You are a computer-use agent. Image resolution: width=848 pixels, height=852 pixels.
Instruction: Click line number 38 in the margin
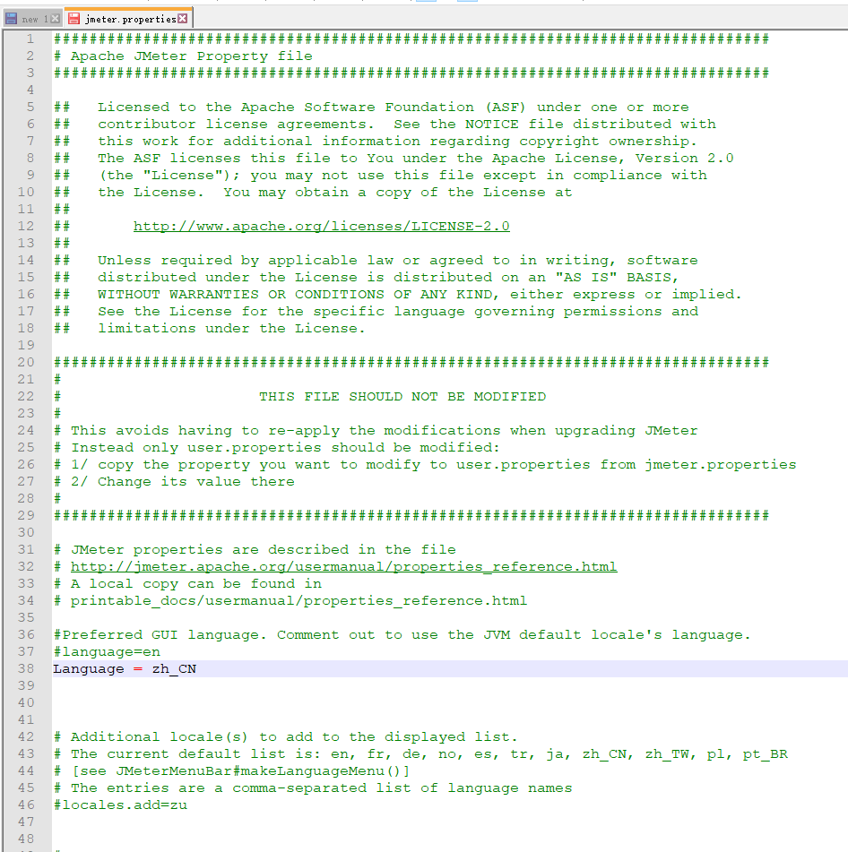click(x=26, y=668)
